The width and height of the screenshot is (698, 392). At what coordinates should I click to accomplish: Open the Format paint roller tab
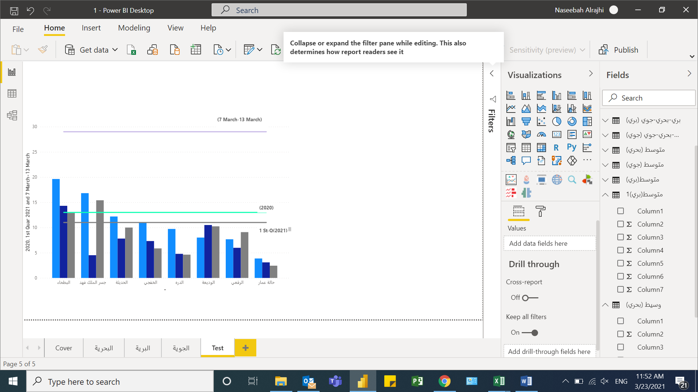pos(541,211)
